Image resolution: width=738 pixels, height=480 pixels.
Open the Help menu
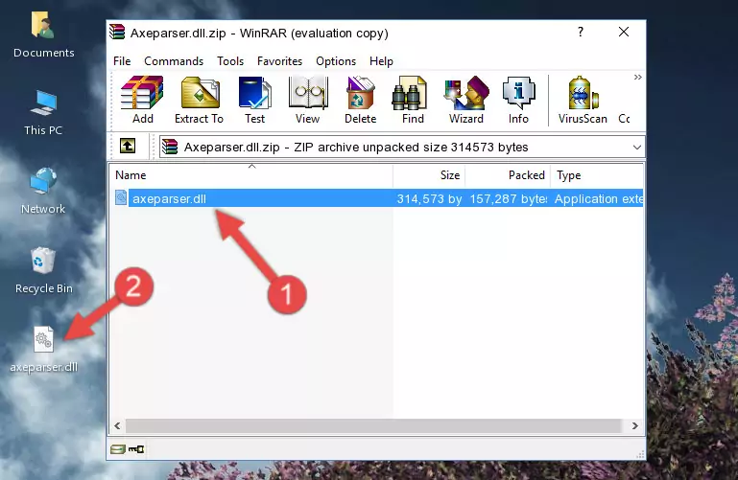[x=381, y=61]
